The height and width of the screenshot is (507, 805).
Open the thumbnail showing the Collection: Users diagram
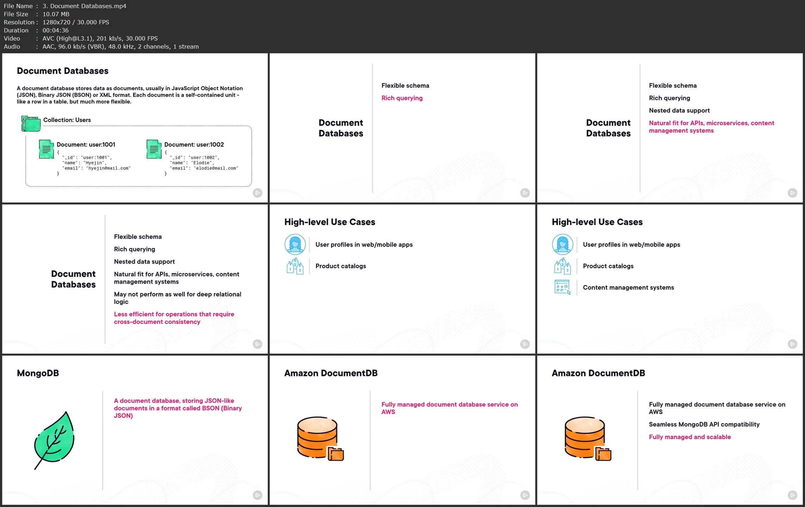tap(135, 128)
